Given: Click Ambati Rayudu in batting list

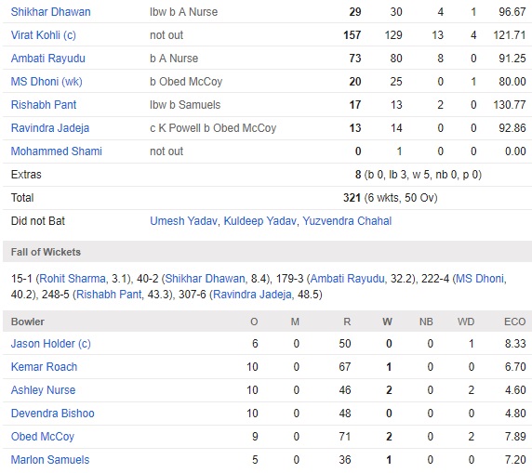Looking at the screenshot, I should tap(47, 59).
